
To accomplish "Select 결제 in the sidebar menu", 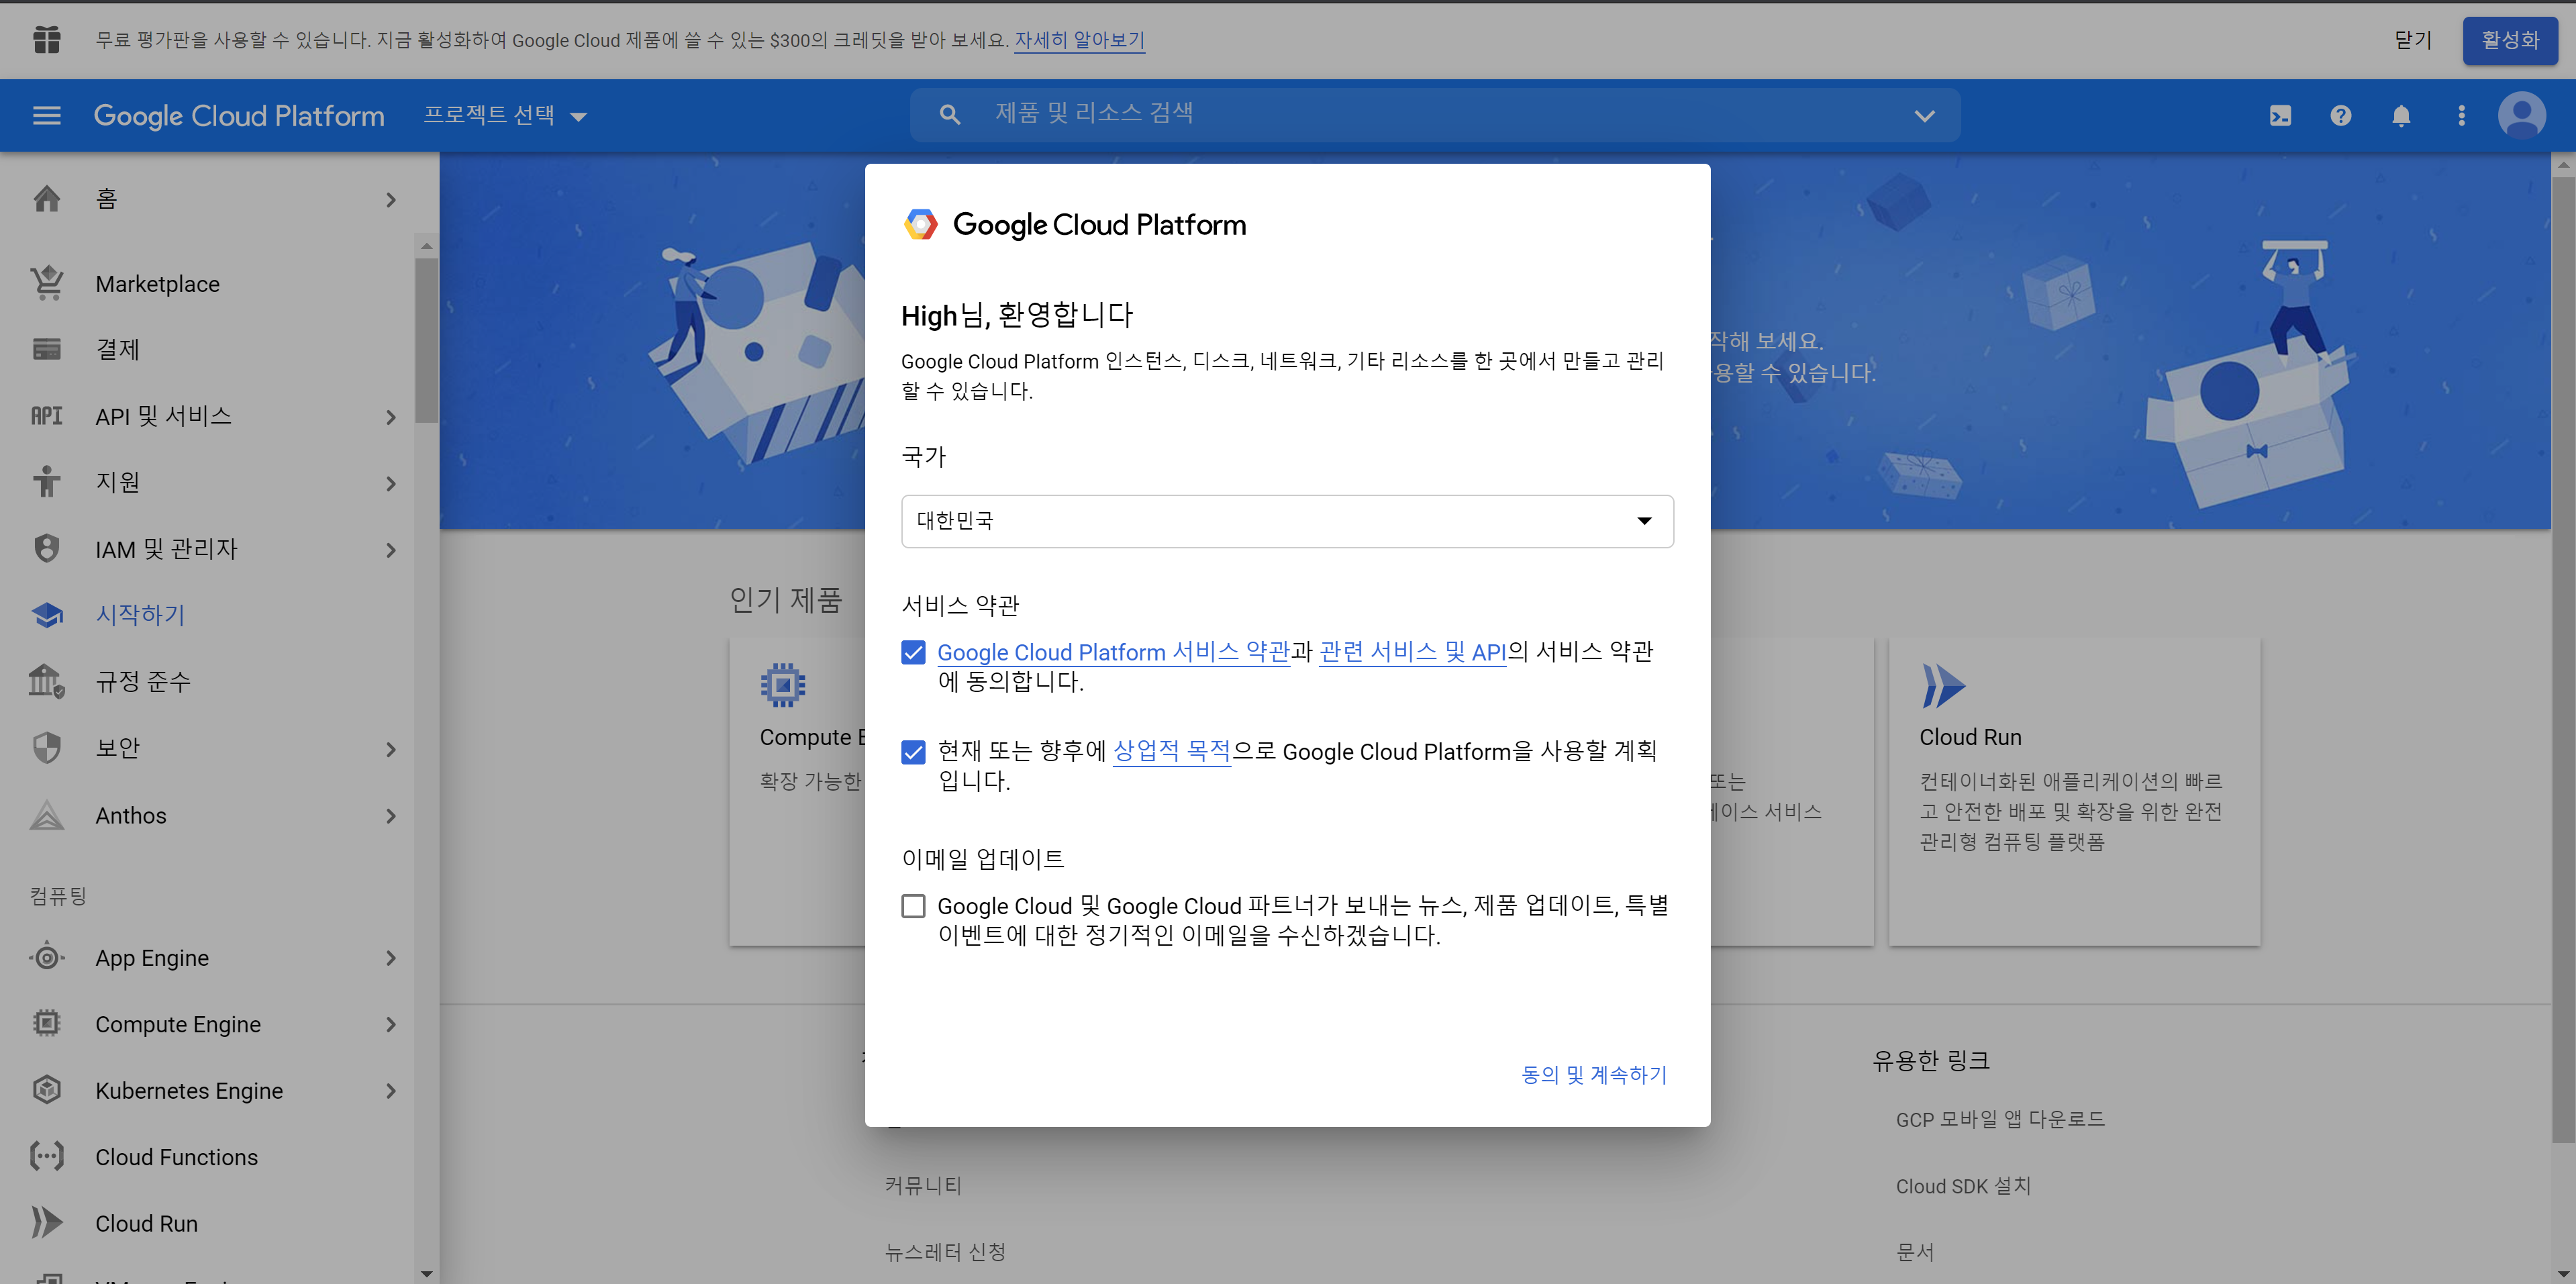I will 118,349.
